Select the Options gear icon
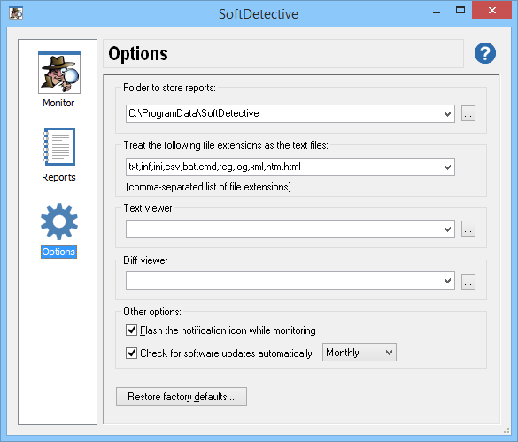Viewport: 518px width, 442px height. click(x=59, y=221)
